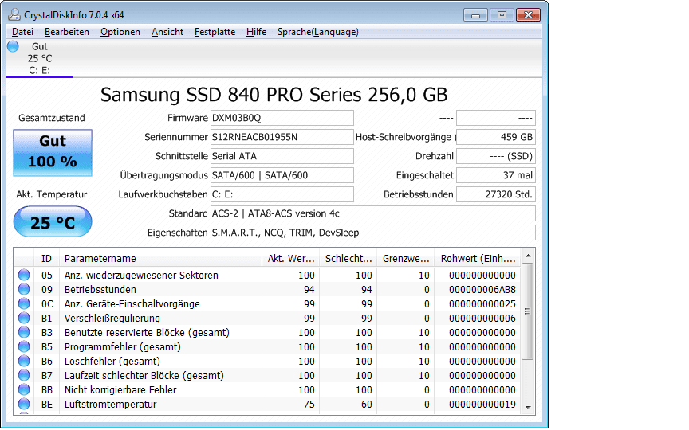Screen dimensions: 689x430
Task: Select the Gut 25 °C C: E: drive tab
Action: (40, 58)
